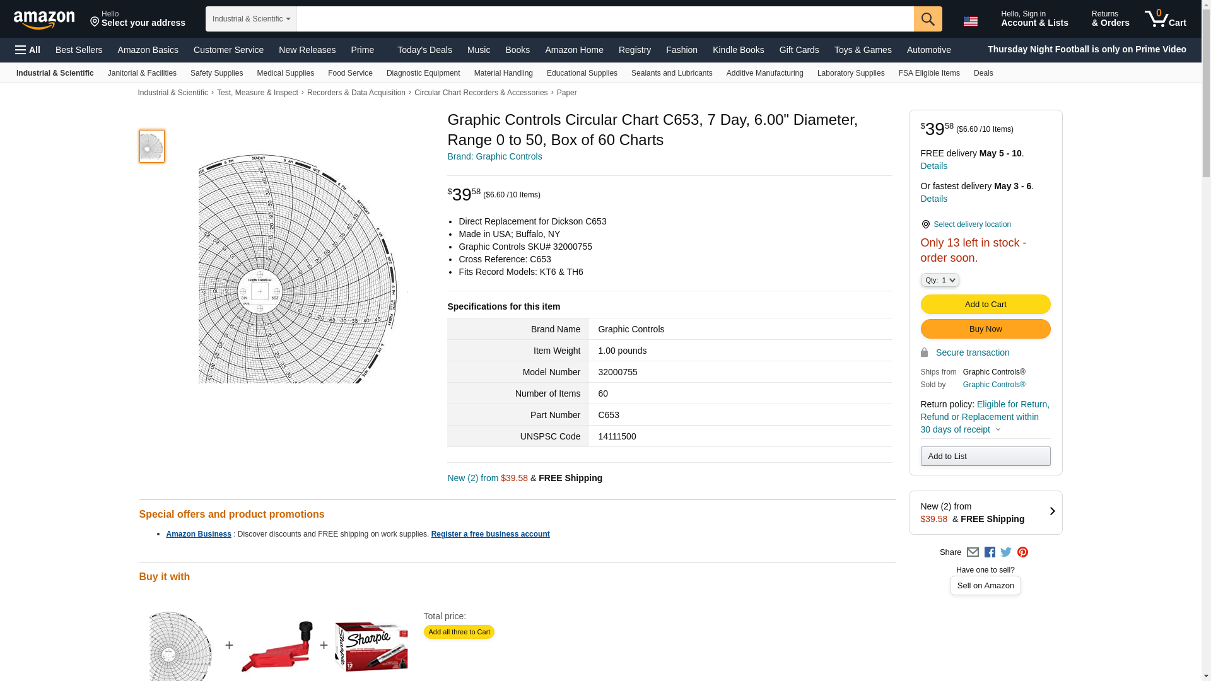Viewport: 1211px width, 681px height.
Task: Click Add all three to Cart
Action: (x=459, y=632)
